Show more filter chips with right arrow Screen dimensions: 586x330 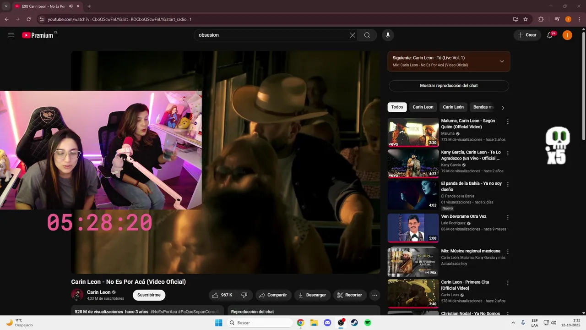pyautogui.click(x=503, y=108)
